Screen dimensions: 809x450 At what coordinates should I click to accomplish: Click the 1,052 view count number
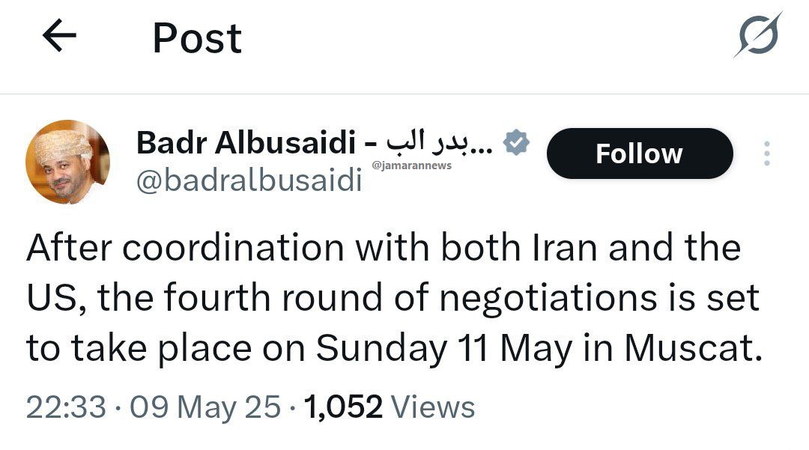pyautogui.click(x=343, y=407)
